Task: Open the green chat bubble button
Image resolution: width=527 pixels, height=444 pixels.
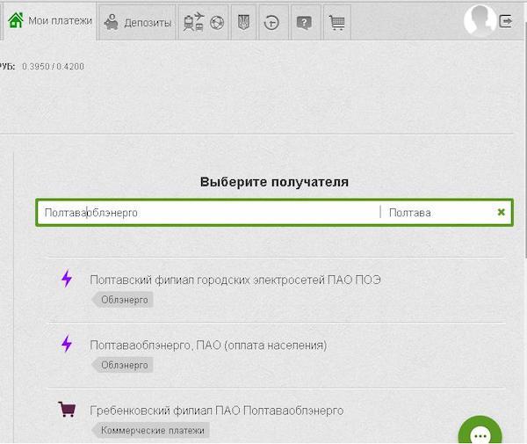Action: tap(480, 433)
